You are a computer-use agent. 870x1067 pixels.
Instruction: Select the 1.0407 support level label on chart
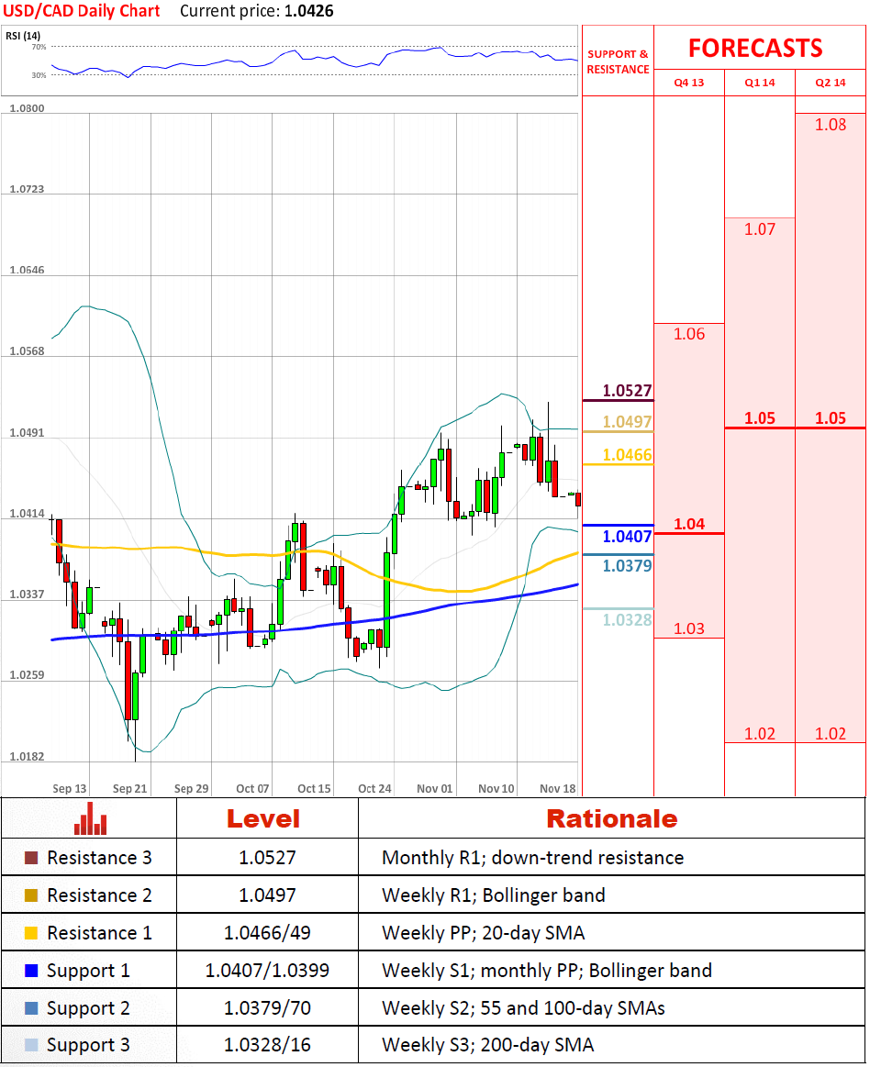click(627, 537)
